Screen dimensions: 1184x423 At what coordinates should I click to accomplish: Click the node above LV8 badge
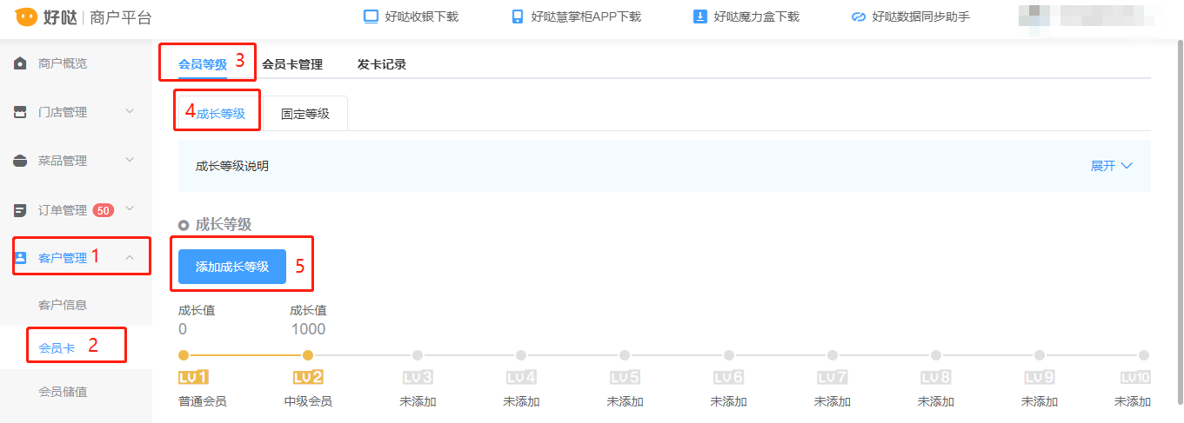(936, 355)
